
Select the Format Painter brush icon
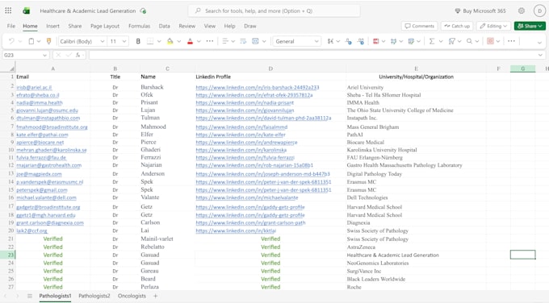(48, 41)
